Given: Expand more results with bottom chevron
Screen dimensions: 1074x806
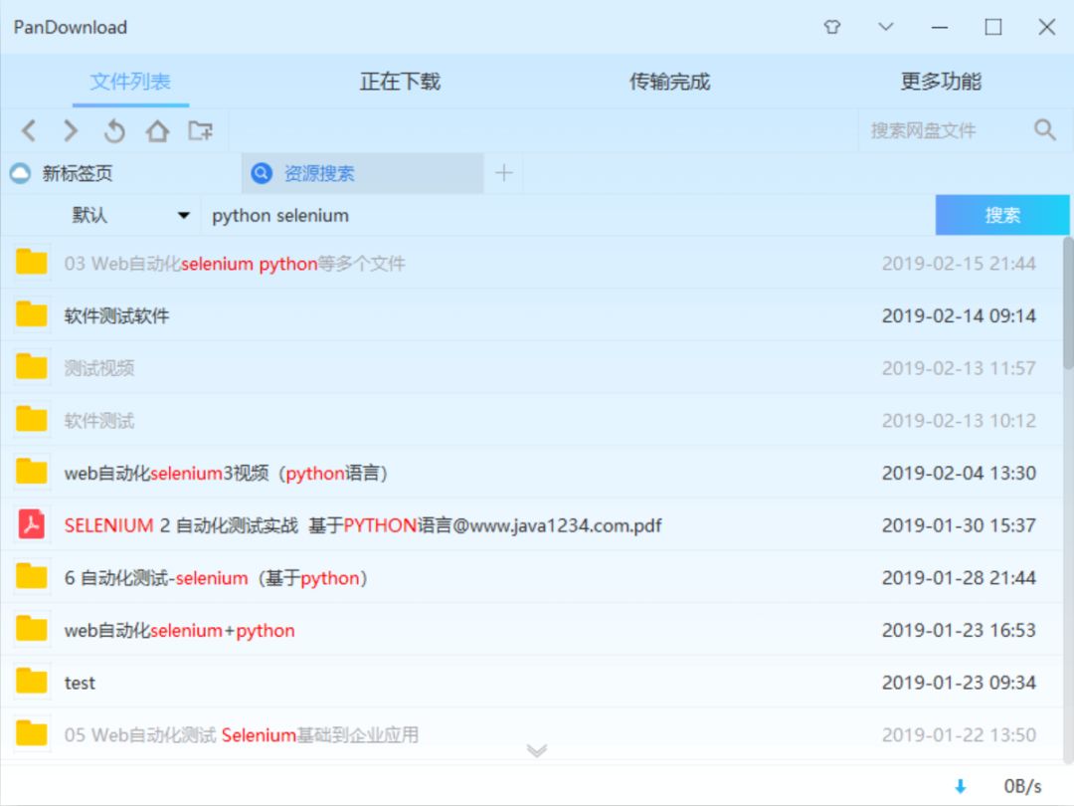Looking at the screenshot, I should [537, 750].
